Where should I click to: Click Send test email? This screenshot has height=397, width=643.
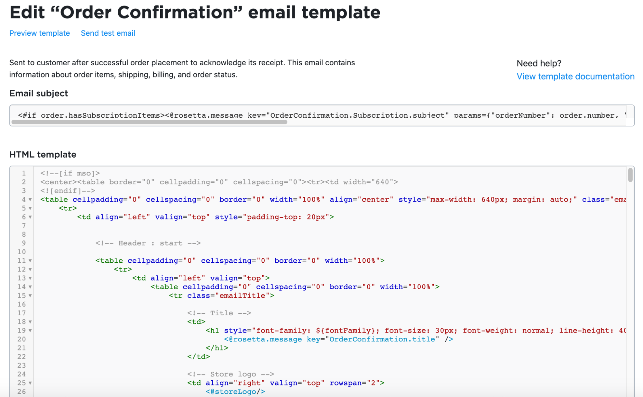[108, 33]
